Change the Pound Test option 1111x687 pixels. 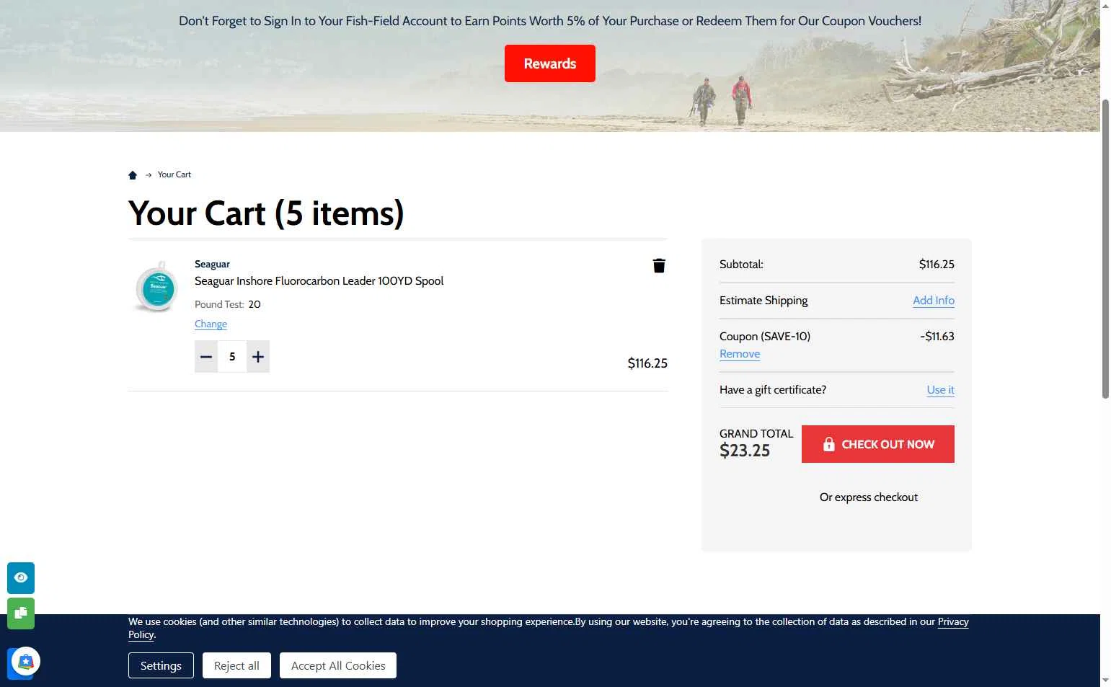211,324
